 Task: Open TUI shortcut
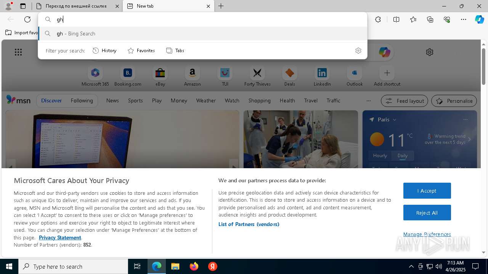[225, 76]
